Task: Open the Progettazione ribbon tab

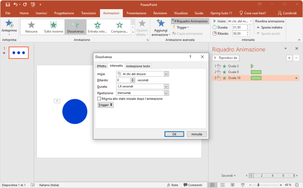Action: coord(64,13)
